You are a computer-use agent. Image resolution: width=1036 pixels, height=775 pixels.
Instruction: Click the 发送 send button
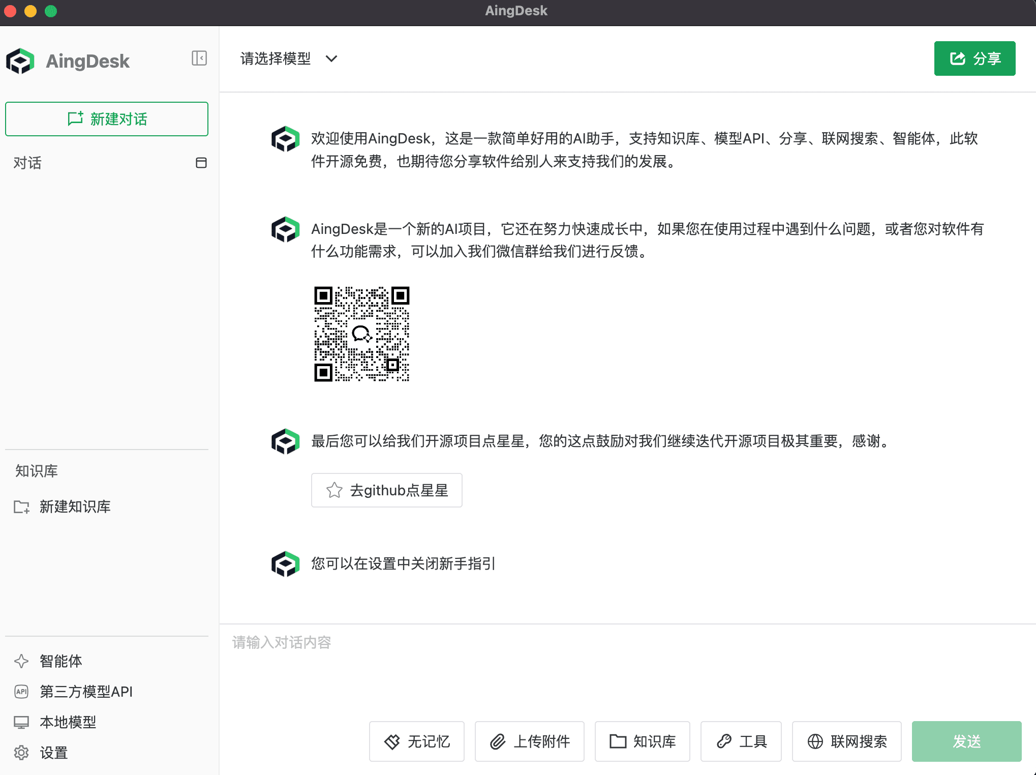tap(966, 741)
